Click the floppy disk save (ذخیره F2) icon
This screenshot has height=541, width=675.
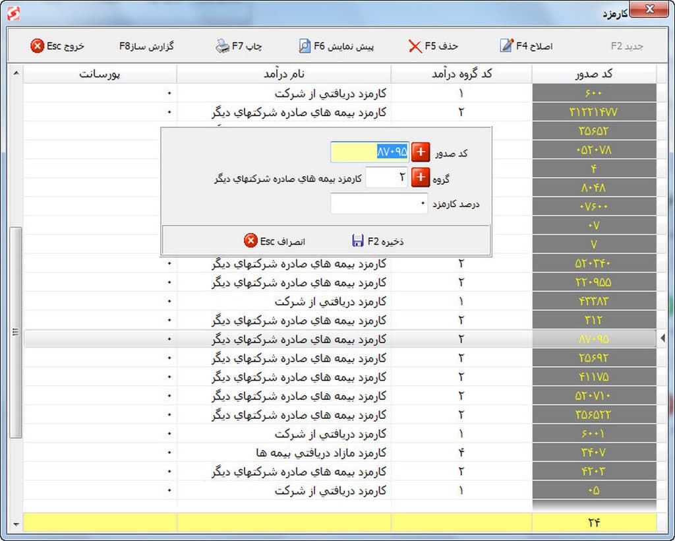coord(358,241)
